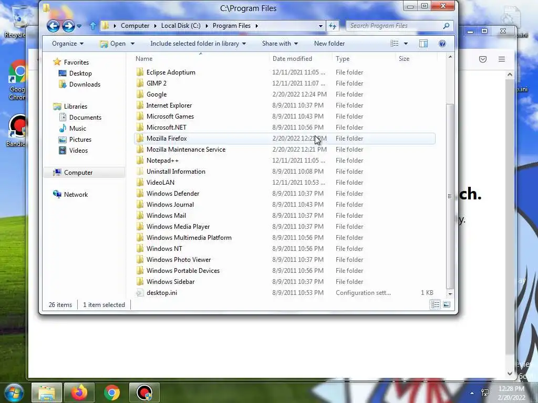
Task: Sort by the Name column header
Action: coord(201,59)
